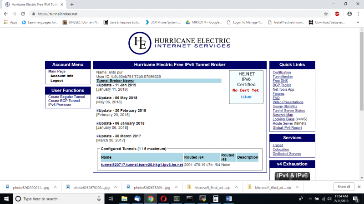This screenshot has height=204, width=364.
Task: Open the Route Server link
Action: (283, 123)
